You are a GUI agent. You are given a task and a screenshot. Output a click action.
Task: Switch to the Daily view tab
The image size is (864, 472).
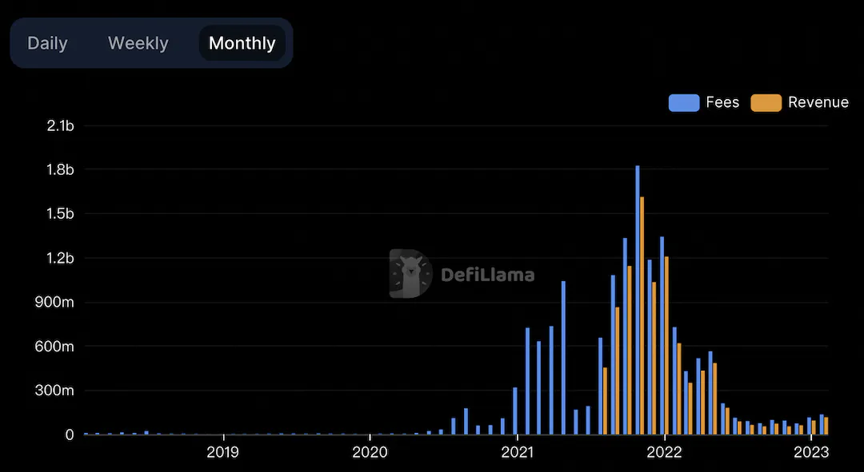(47, 43)
